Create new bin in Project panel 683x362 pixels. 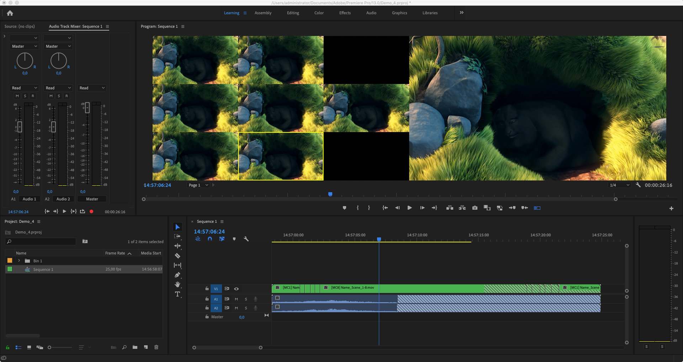[x=135, y=347]
